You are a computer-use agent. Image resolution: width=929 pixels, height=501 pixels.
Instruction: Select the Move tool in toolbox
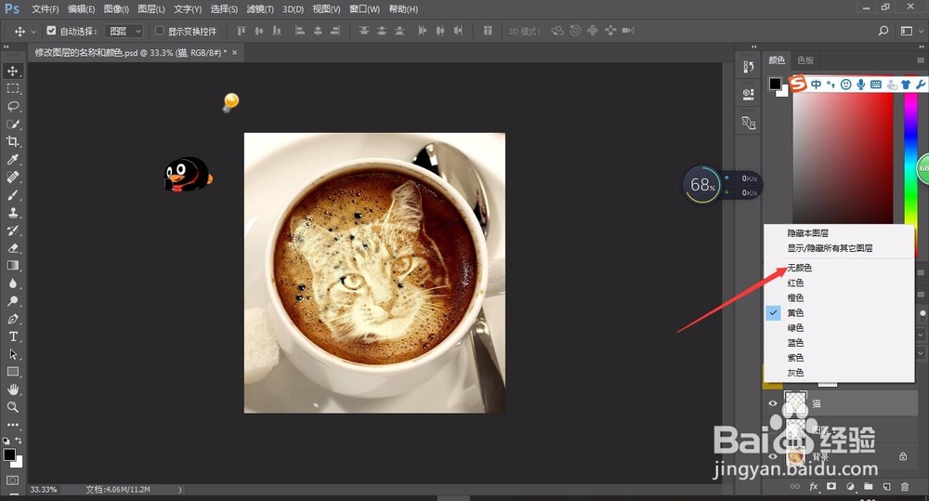coord(12,72)
